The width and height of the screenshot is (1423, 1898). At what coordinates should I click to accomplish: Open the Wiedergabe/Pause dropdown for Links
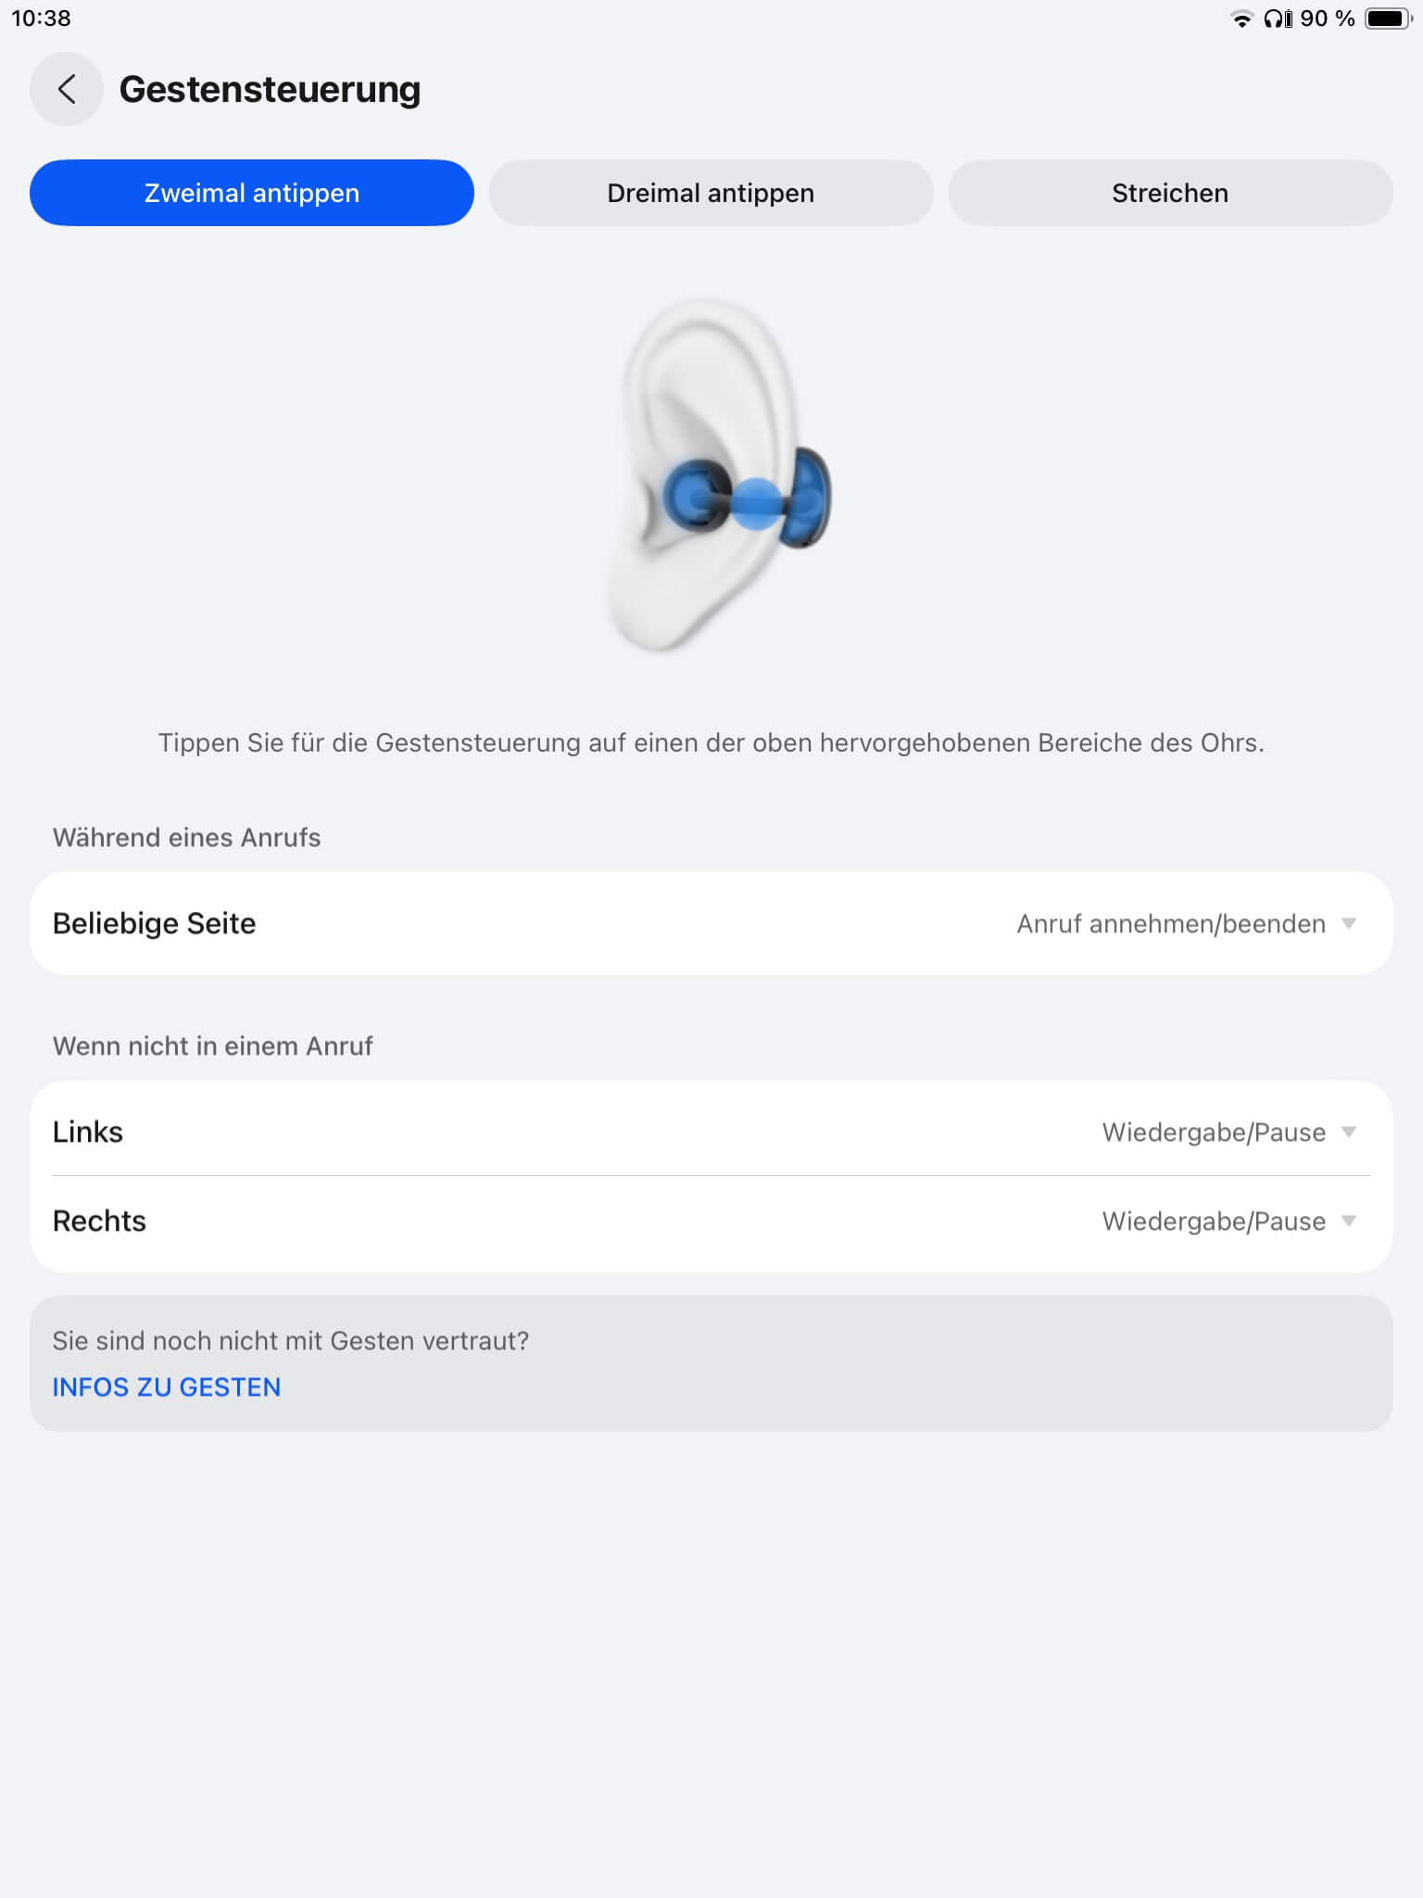point(1214,1132)
